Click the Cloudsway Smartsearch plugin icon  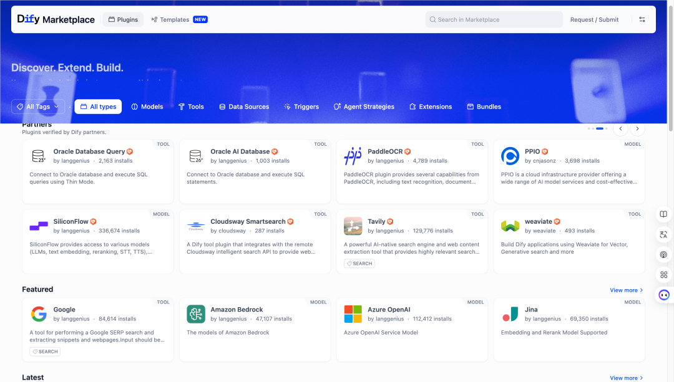tap(195, 226)
